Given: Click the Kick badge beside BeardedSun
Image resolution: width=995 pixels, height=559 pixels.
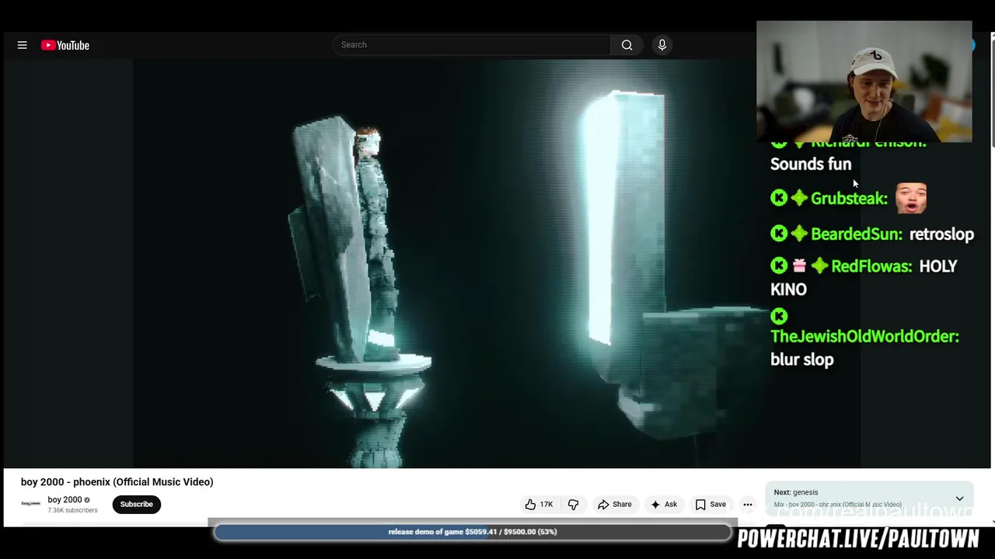Looking at the screenshot, I should click(x=779, y=234).
